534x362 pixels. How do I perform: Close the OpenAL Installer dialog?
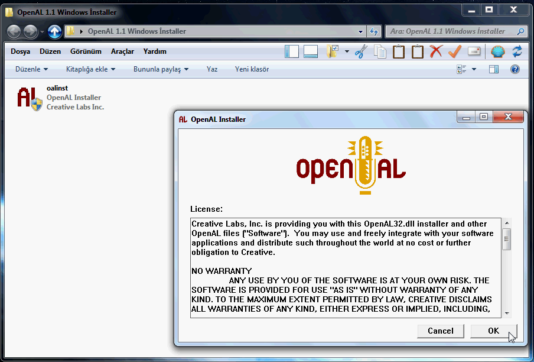pos(508,117)
